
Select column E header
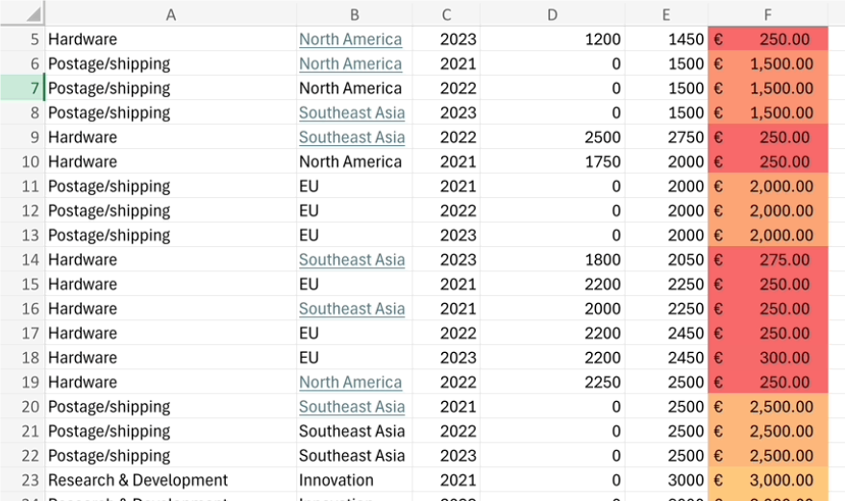(666, 14)
